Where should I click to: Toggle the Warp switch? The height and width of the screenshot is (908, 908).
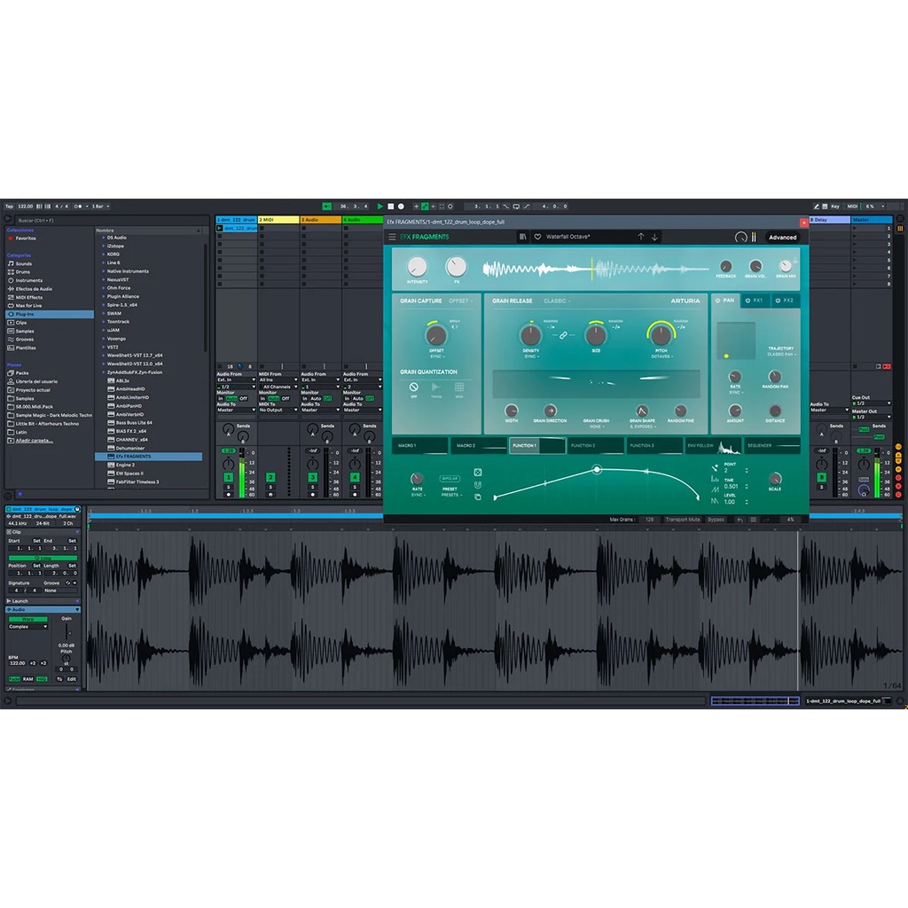(27, 619)
